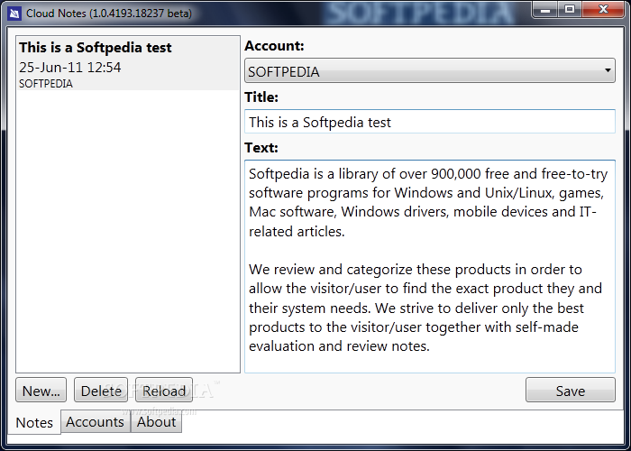Select 'This is a Softpedia test' note entry
631x451 pixels.
pyautogui.click(x=127, y=63)
